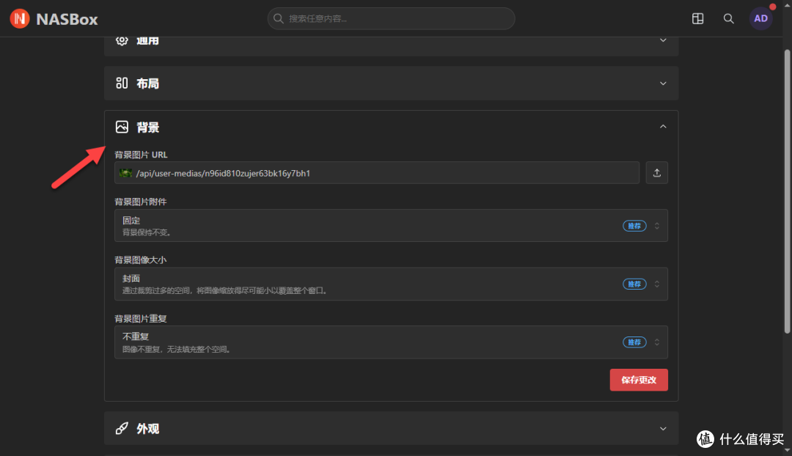
Task: Click the magnifier icon inside search bar
Action: [279, 18]
